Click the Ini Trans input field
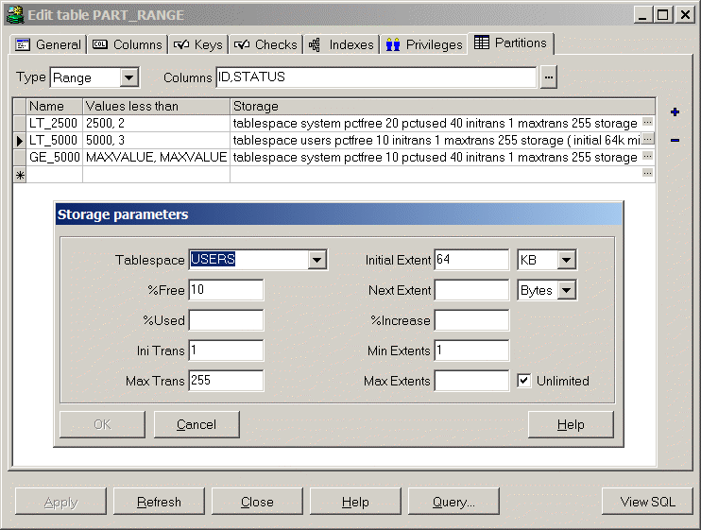Viewport: 701px width, 530px height. click(226, 350)
